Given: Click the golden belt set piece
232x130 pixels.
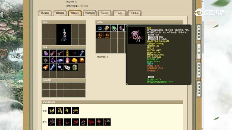Looking at the screenshot, I should click(76, 111).
